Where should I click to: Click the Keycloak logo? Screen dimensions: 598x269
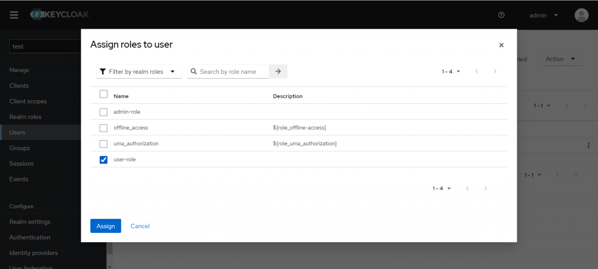click(x=60, y=15)
